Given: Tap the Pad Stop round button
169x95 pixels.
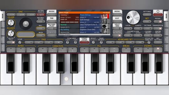Looking at the screenshot, I should [x=20, y=42].
